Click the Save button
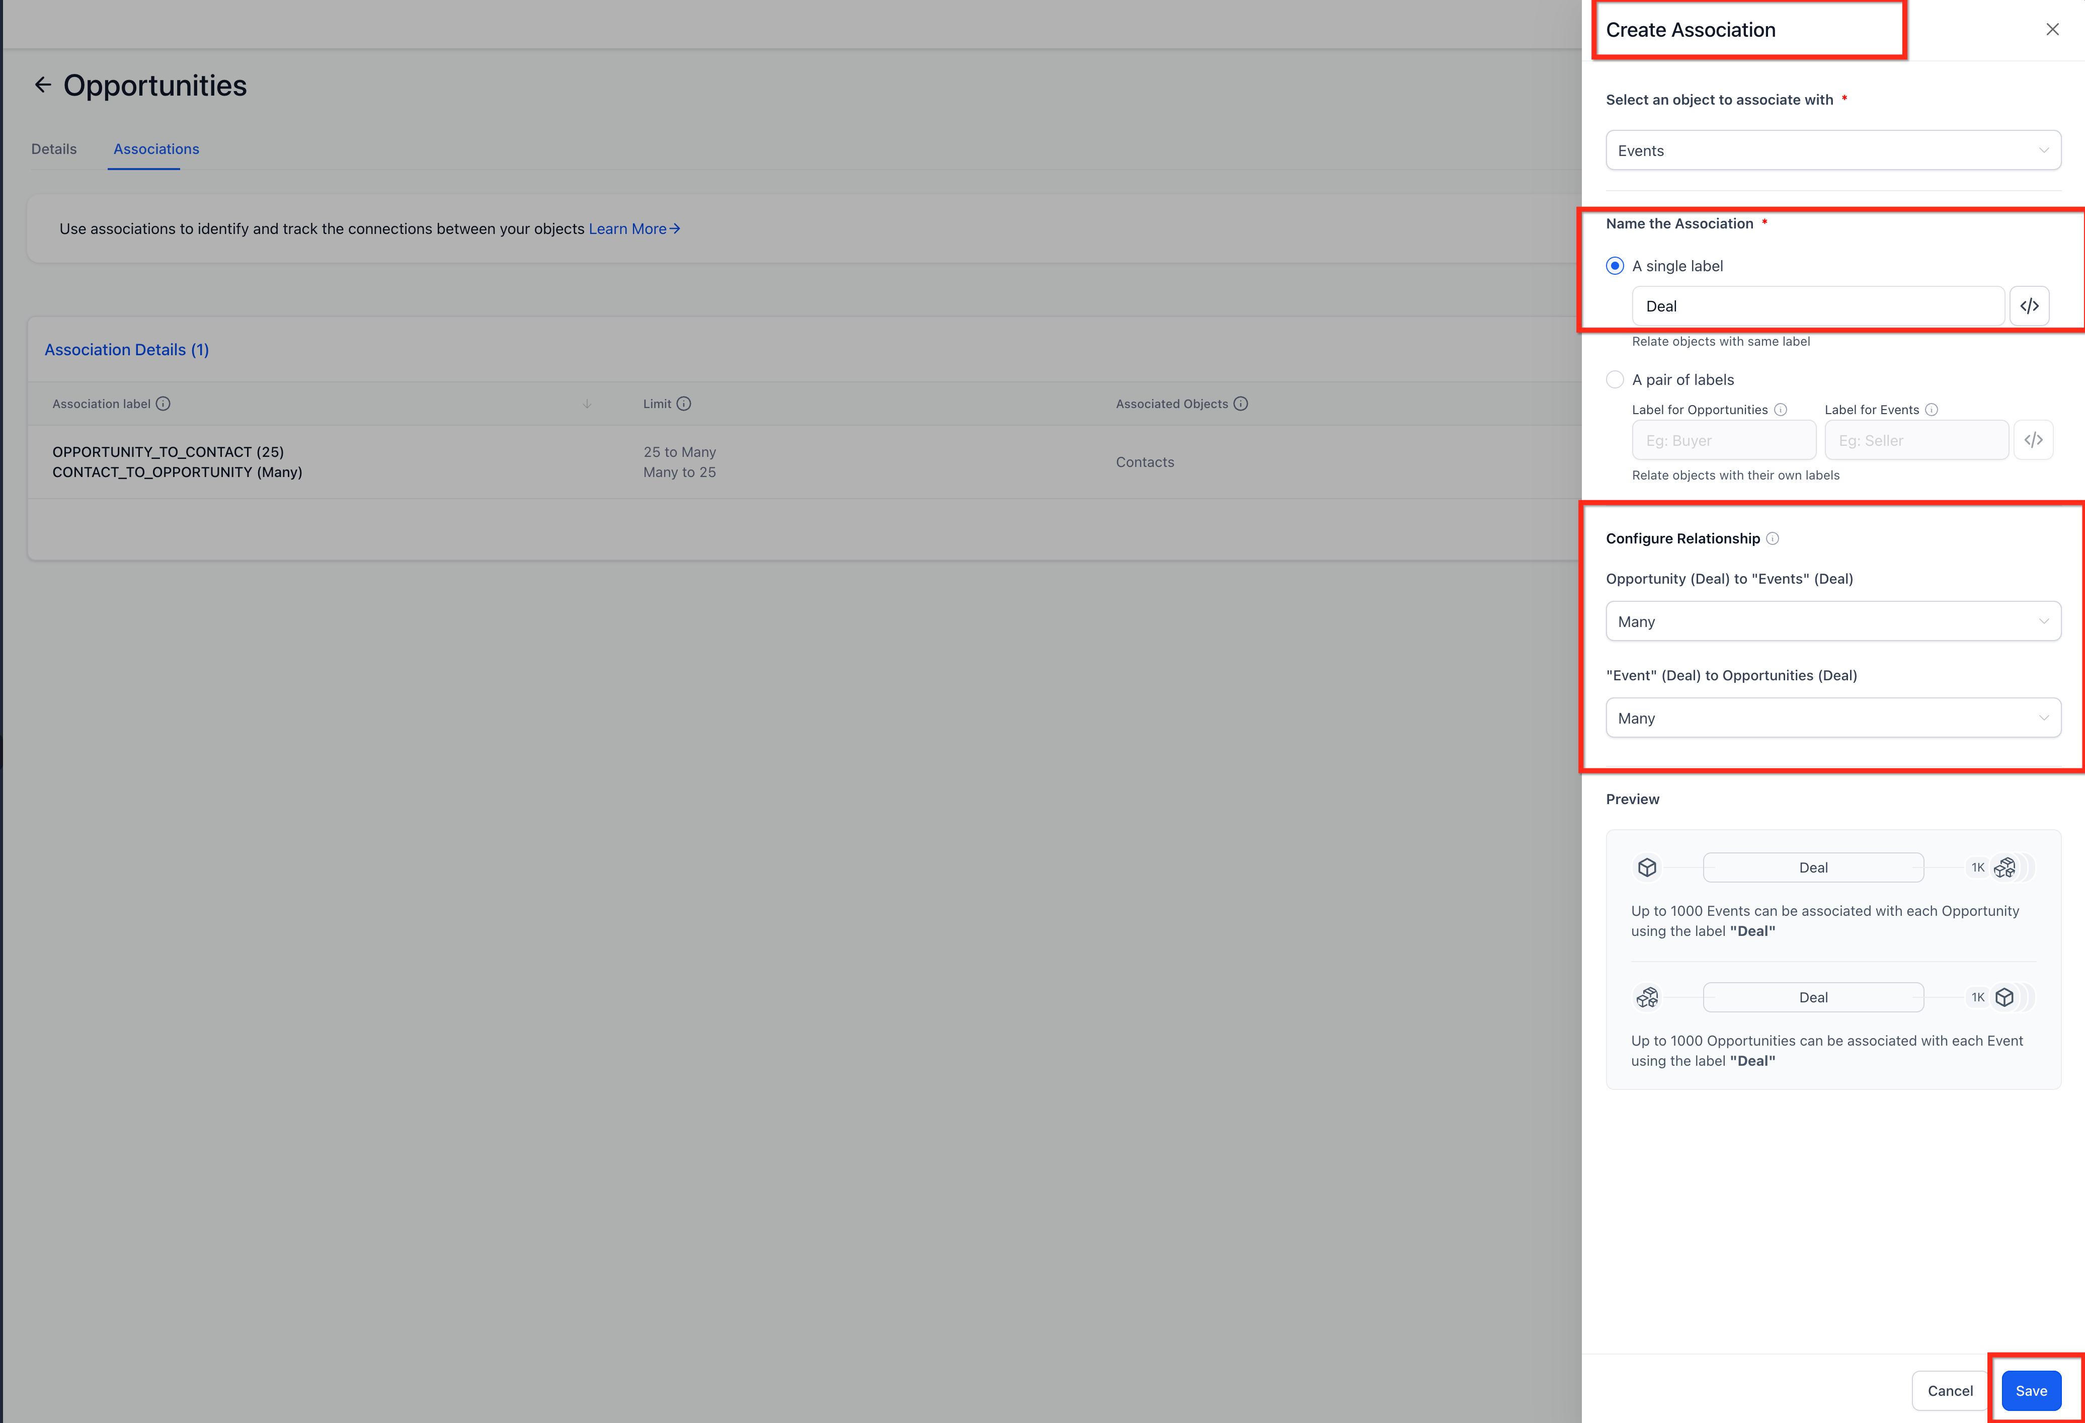The width and height of the screenshot is (2085, 1423). 2031,1391
